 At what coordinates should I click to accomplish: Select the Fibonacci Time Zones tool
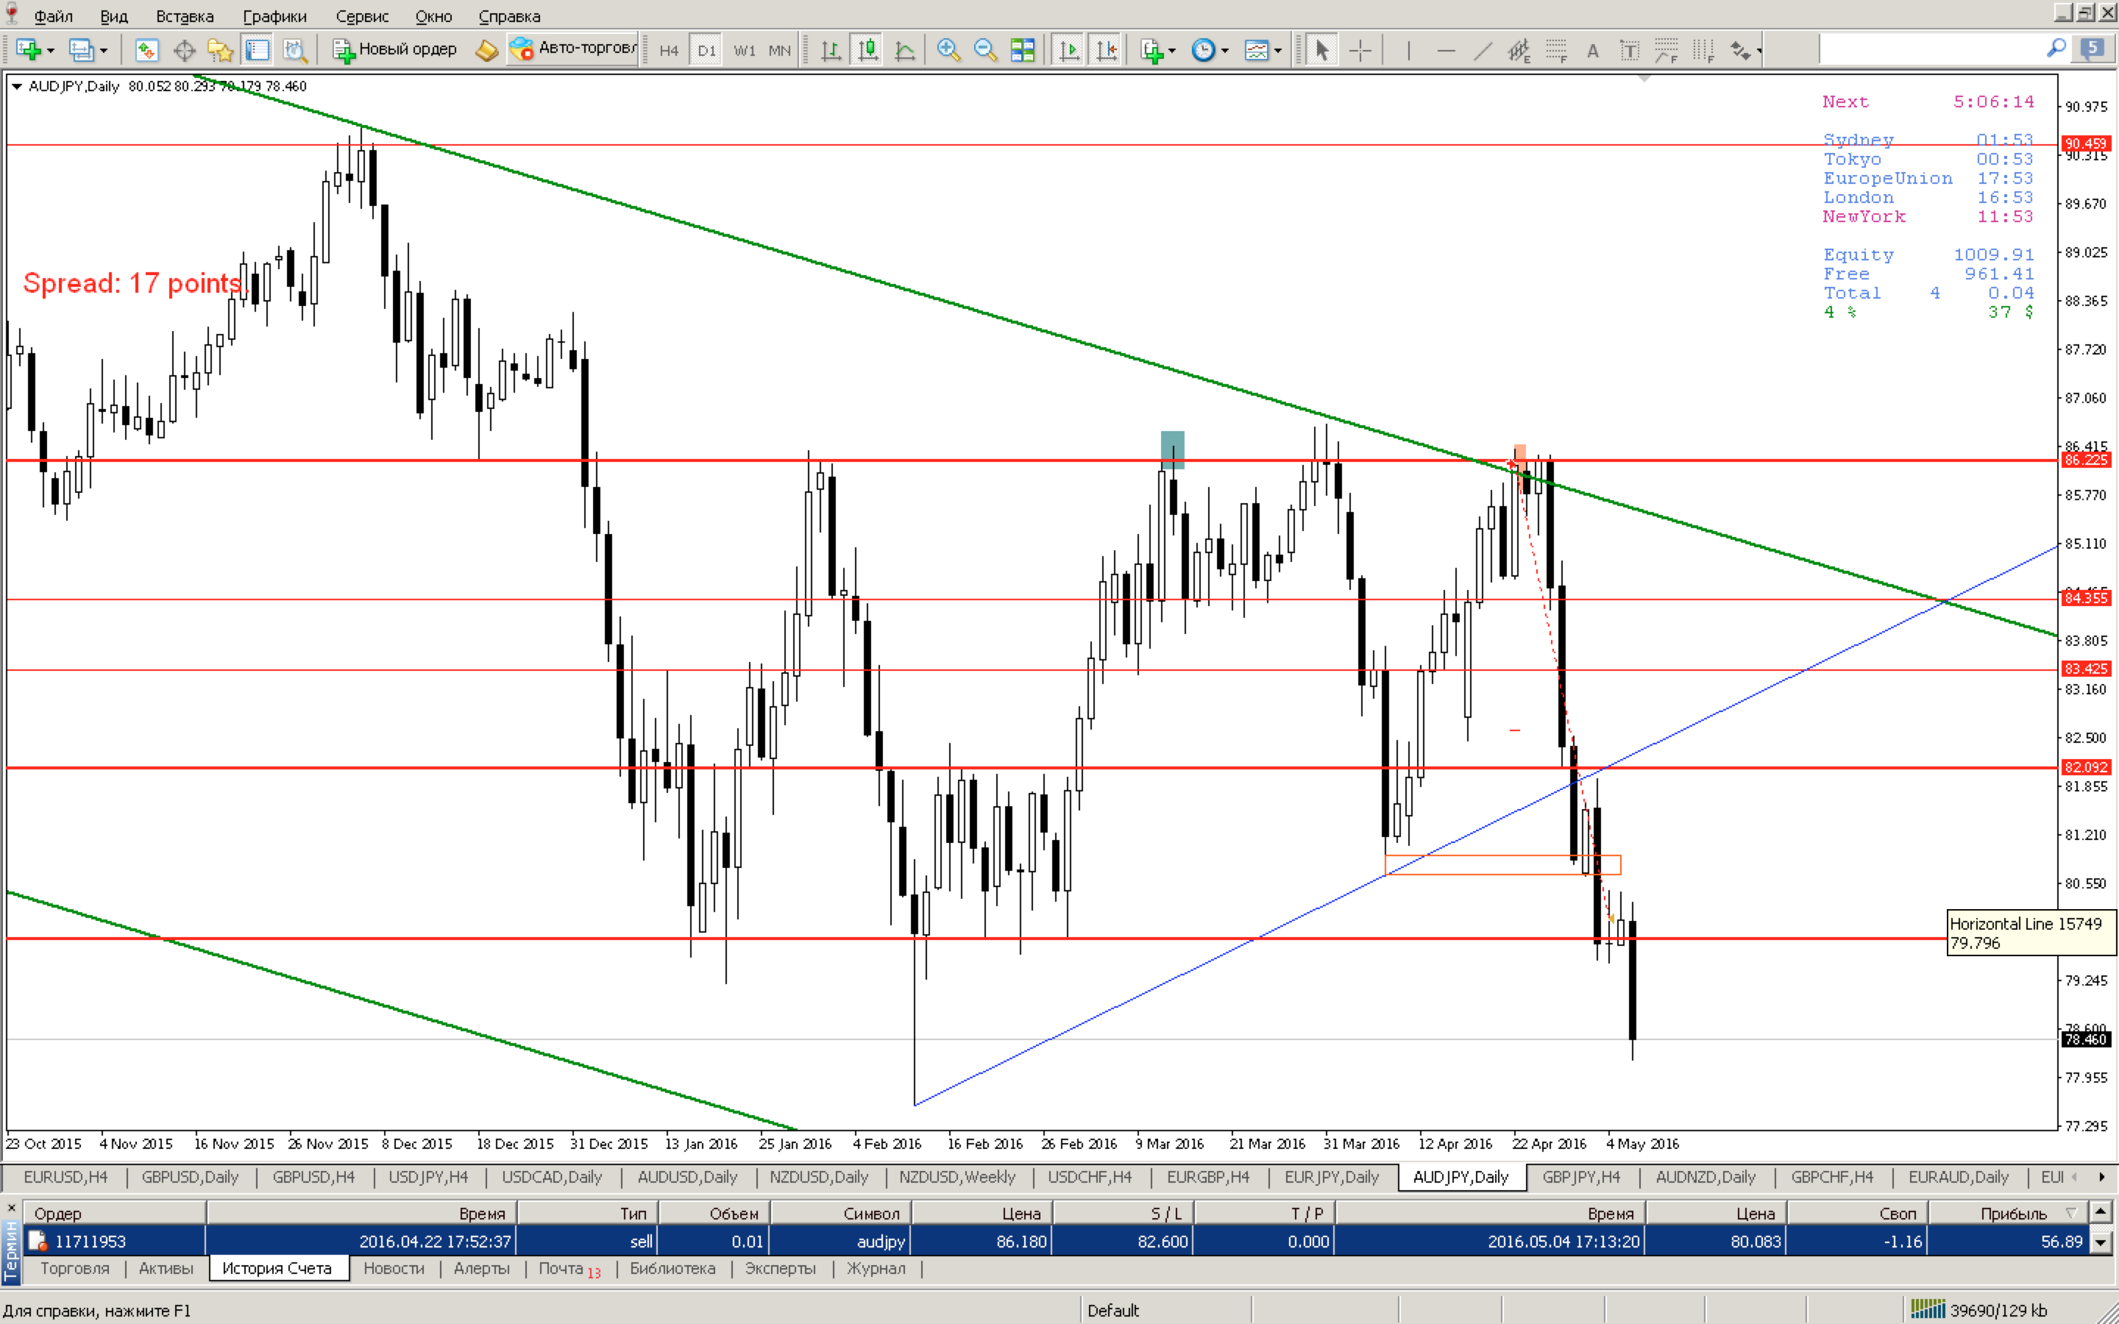click(1703, 50)
